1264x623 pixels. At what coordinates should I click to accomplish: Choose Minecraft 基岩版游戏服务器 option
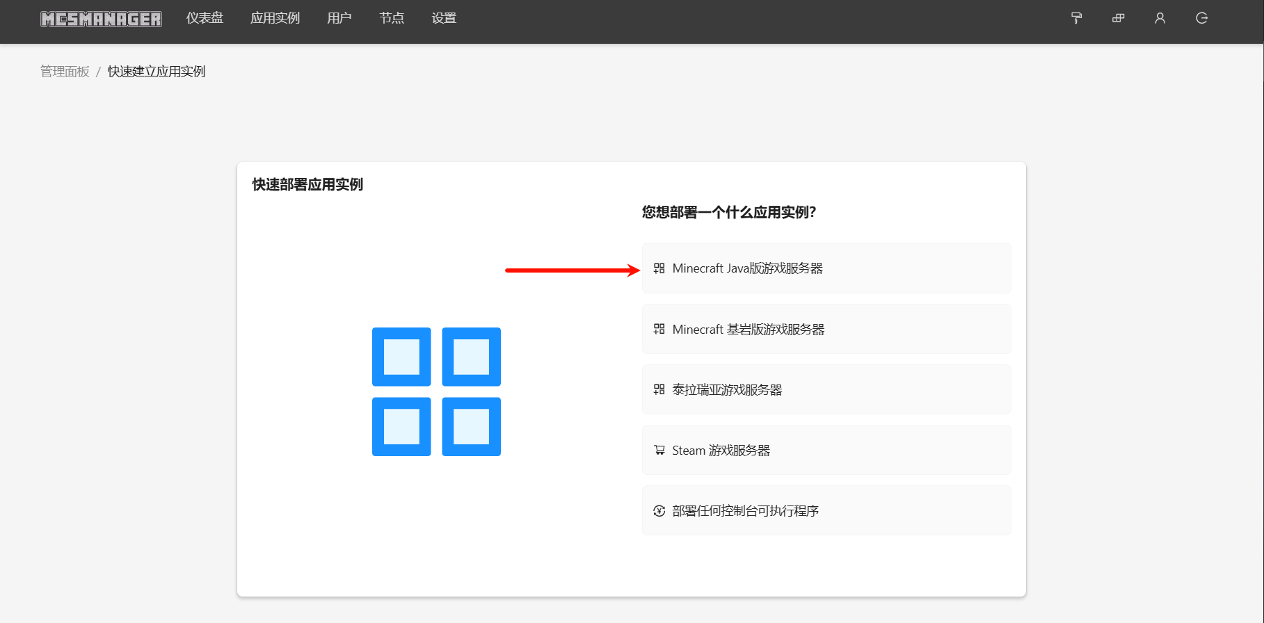(x=826, y=329)
